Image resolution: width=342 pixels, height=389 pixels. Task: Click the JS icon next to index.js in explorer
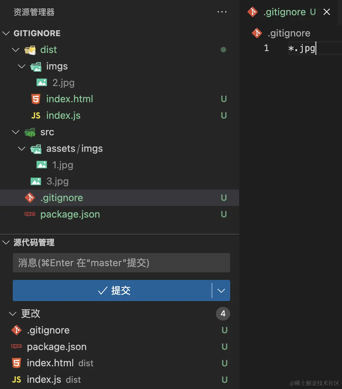[x=36, y=116]
